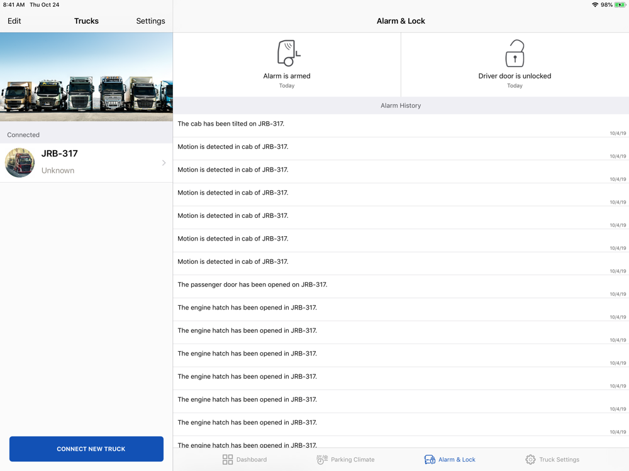Tap the battery indicator in status bar
This screenshot has height=471, width=629.
point(620,5)
